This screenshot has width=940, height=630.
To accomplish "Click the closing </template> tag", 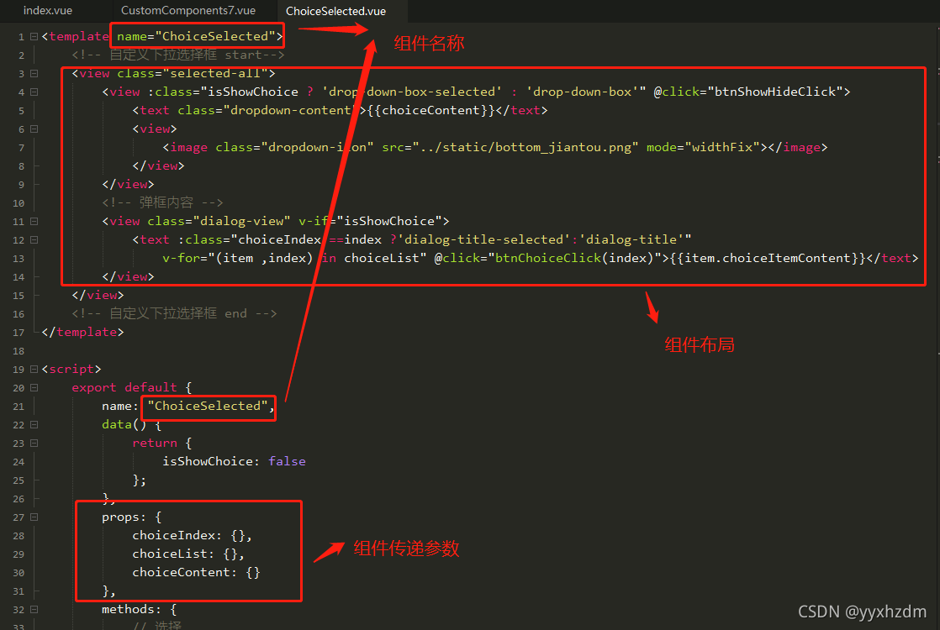I will pyautogui.click(x=82, y=332).
